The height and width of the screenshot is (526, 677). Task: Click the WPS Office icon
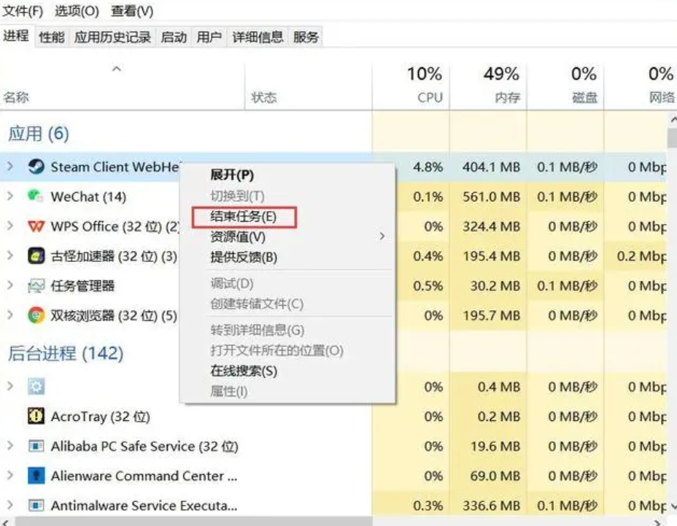(36, 226)
